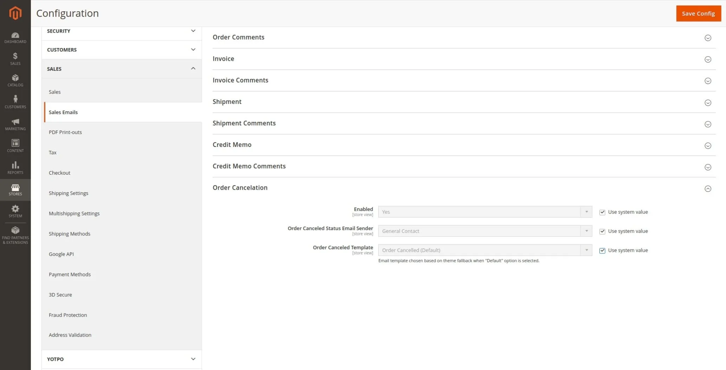Uncheck Use system value for Enabled
Screen dimensions: 726x370
click(x=602, y=212)
